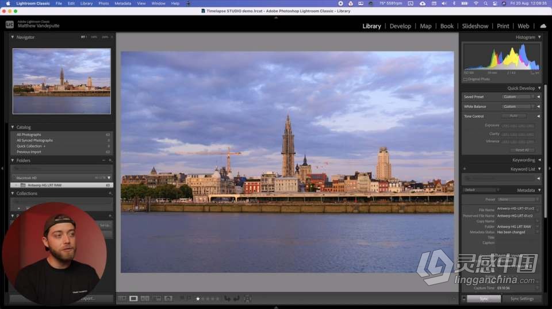Click the File Name metadata field

tap(517, 208)
